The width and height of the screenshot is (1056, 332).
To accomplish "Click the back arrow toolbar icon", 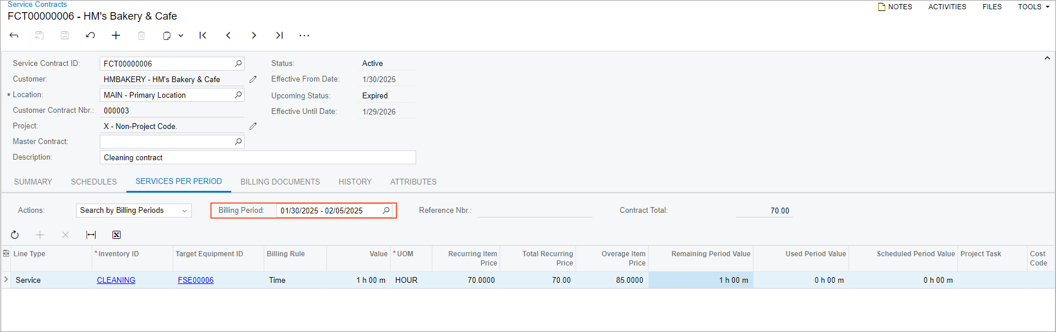I will (14, 35).
